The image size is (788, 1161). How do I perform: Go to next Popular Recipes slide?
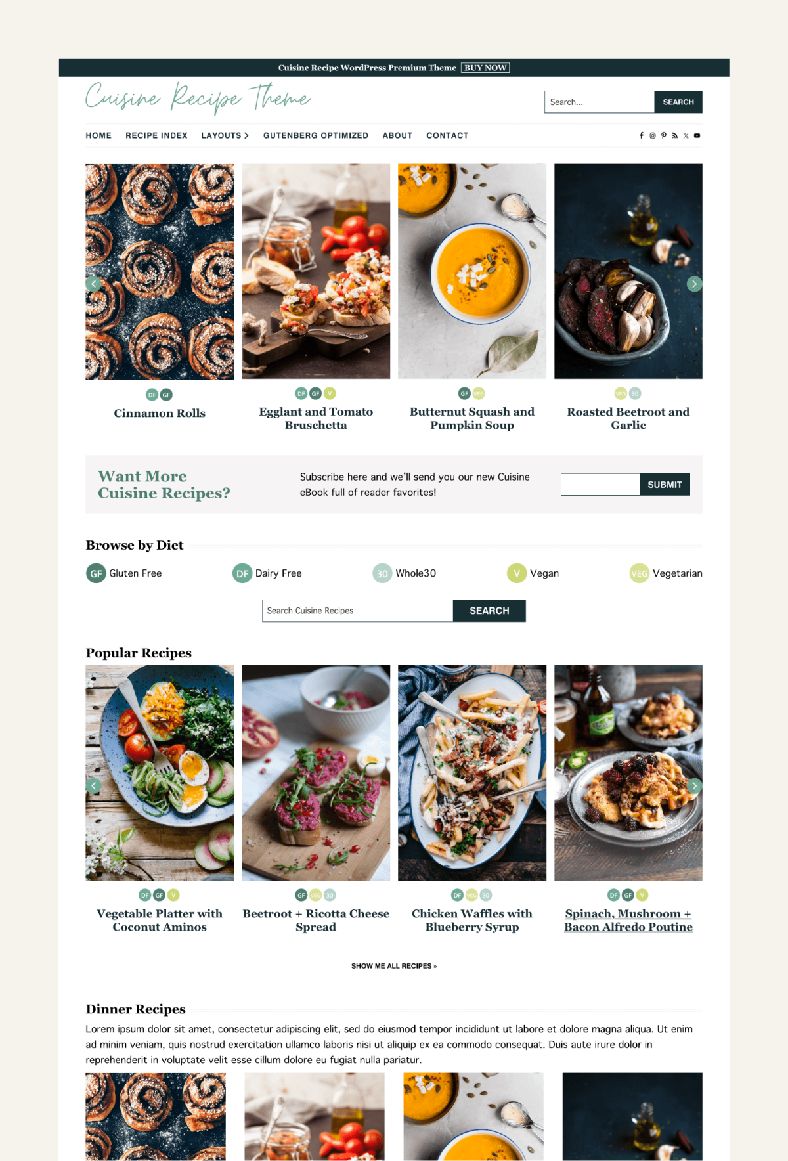(x=694, y=785)
